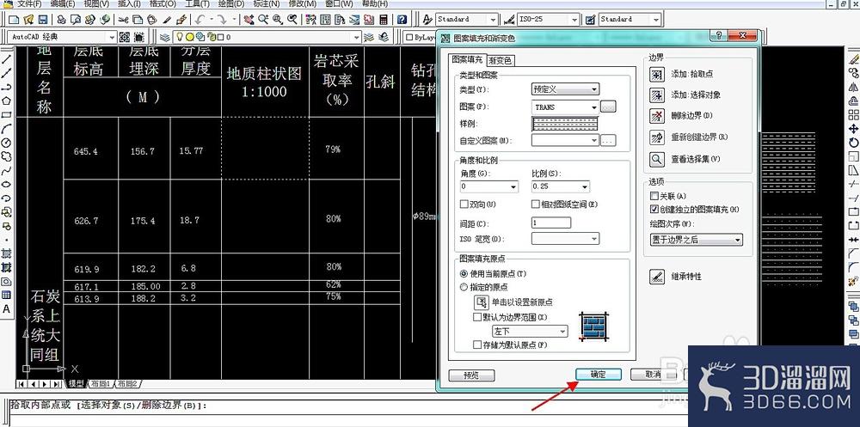Select the Polygon tool in draw toolbar
This screenshot has width=860, height=427.
tap(7, 101)
